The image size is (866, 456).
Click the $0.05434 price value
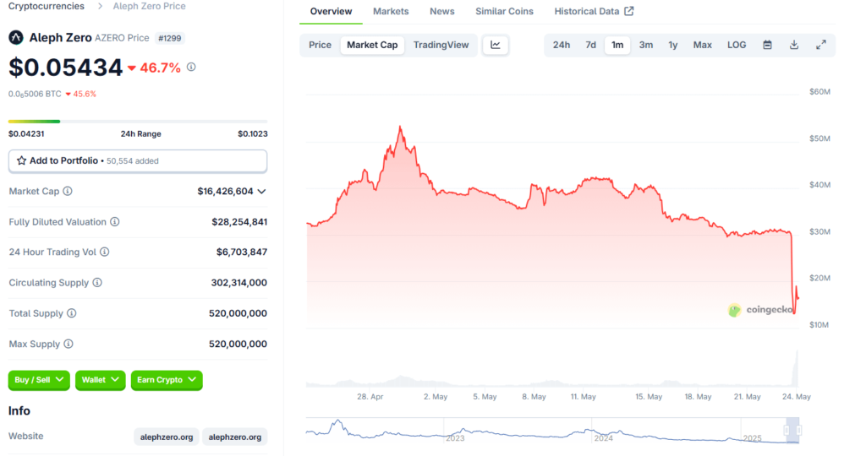(65, 68)
